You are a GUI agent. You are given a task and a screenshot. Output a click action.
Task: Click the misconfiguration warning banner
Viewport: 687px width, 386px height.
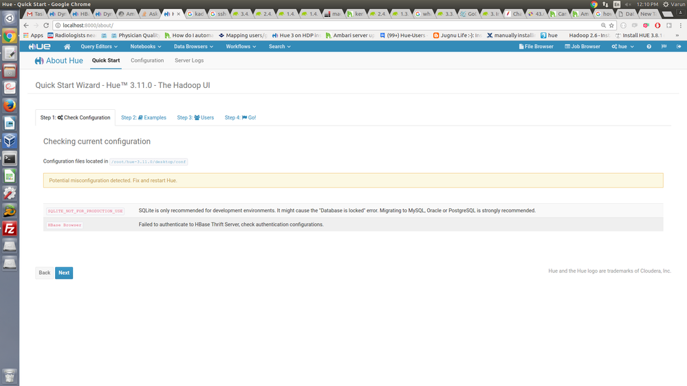click(x=353, y=181)
